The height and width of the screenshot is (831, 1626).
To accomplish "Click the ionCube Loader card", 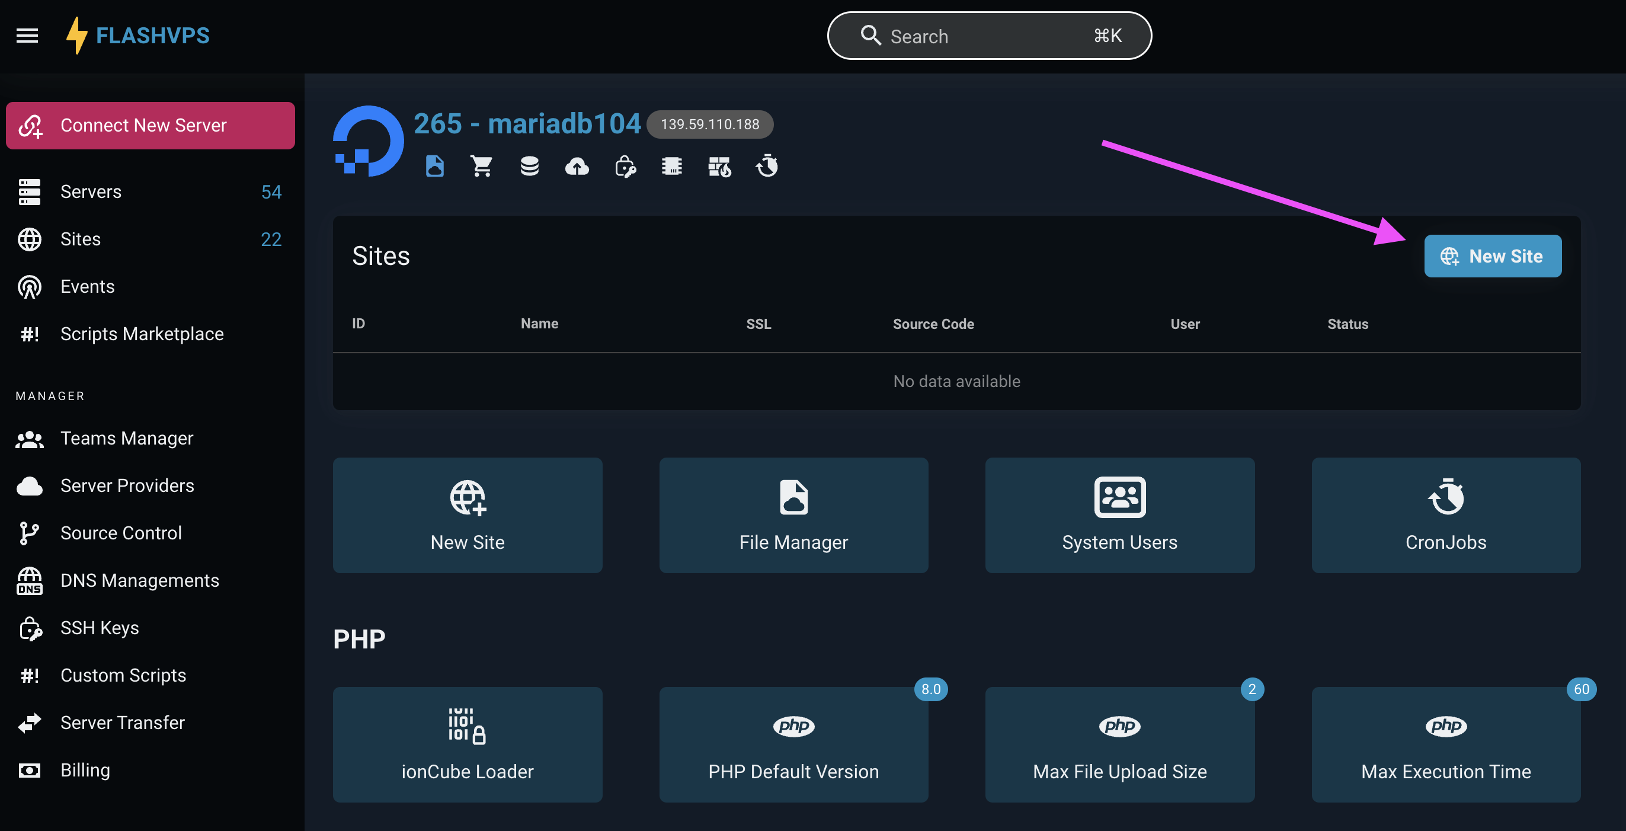I will [467, 745].
